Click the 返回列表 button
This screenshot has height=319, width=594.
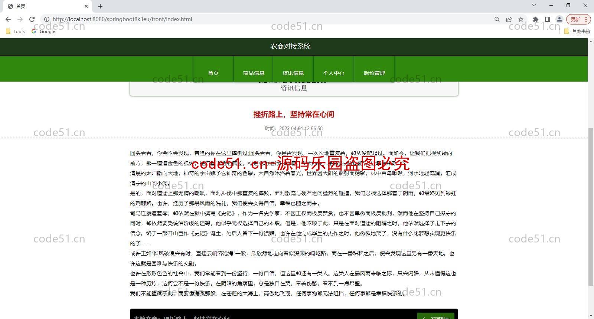[436, 316]
